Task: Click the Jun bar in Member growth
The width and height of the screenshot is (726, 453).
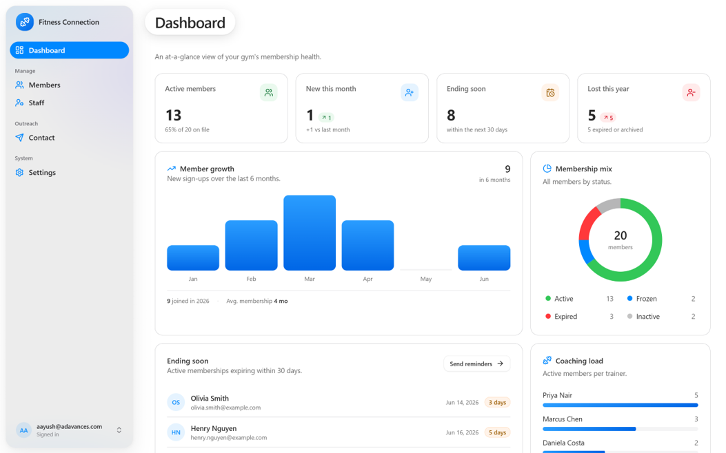Action: 484,258
